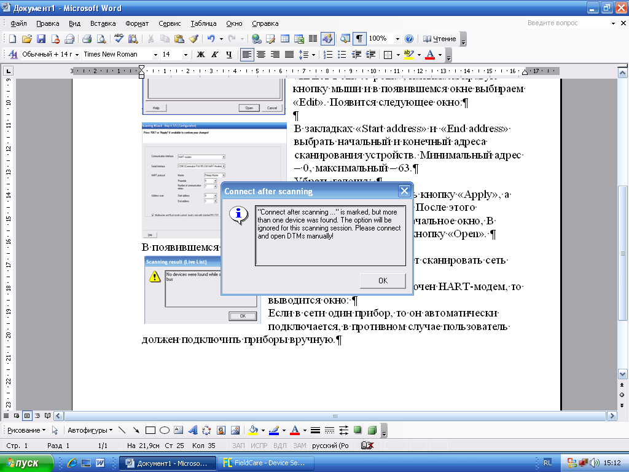
Task: Open the Правка menu
Action: point(48,23)
